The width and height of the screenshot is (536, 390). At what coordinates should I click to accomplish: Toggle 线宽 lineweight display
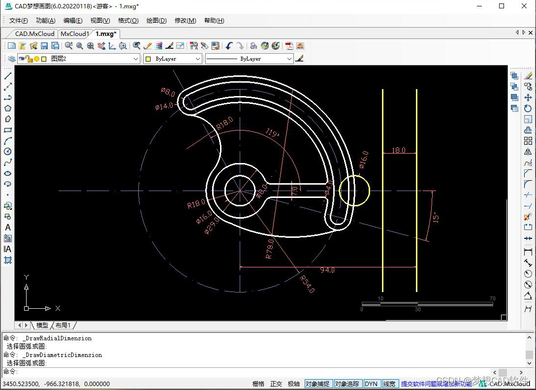pyautogui.click(x=389, y=384)
